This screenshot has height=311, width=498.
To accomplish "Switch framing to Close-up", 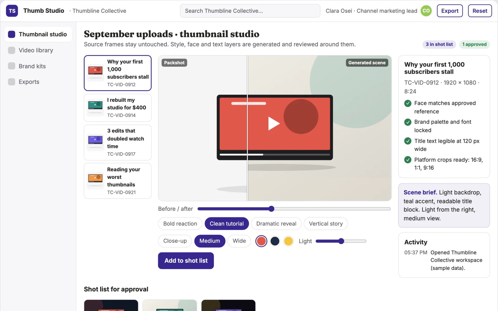I will click(175, 241).
